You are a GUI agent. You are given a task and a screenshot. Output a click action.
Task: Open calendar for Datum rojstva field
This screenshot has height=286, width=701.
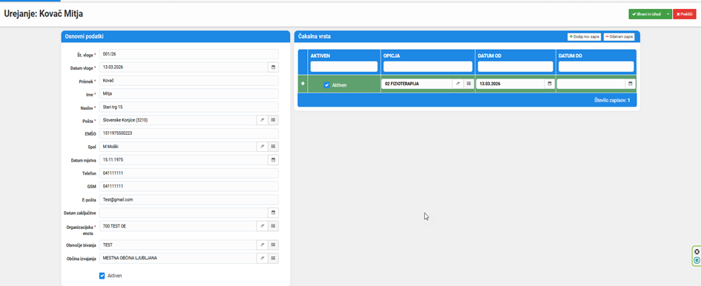273,160
